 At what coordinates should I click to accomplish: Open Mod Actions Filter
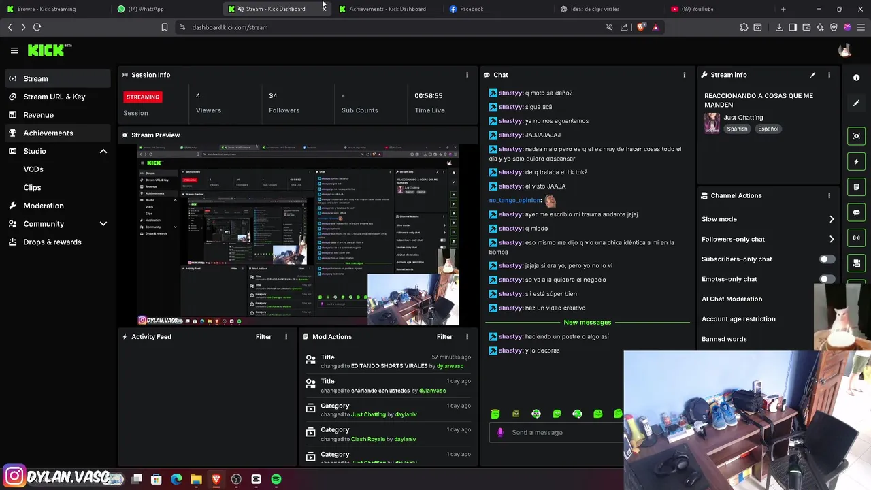click(x=444, y=337)
